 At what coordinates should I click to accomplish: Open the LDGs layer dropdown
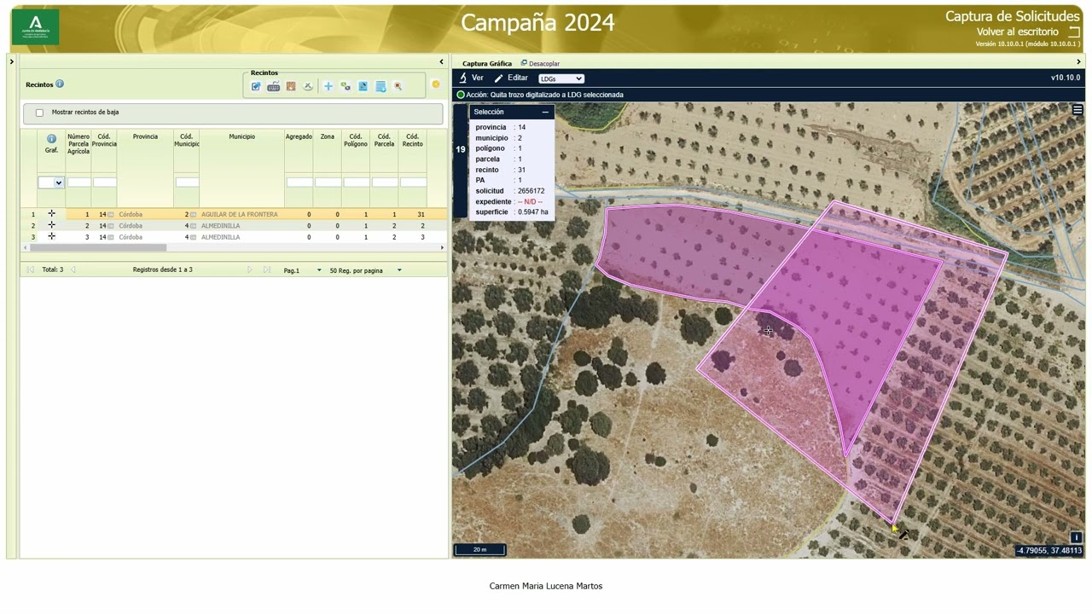561,78
